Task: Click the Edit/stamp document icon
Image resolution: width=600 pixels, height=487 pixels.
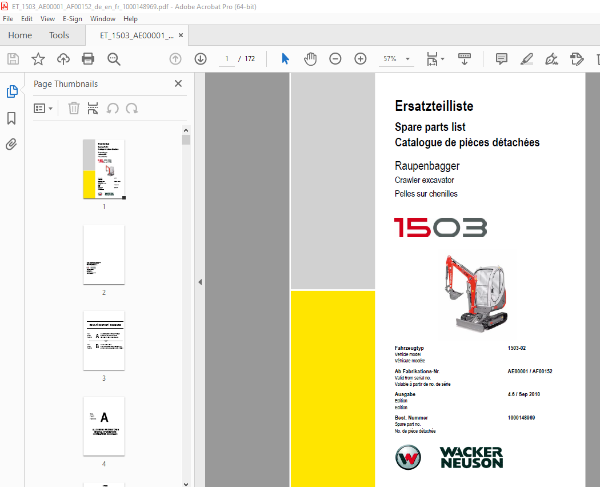Action: coord(577,59)
